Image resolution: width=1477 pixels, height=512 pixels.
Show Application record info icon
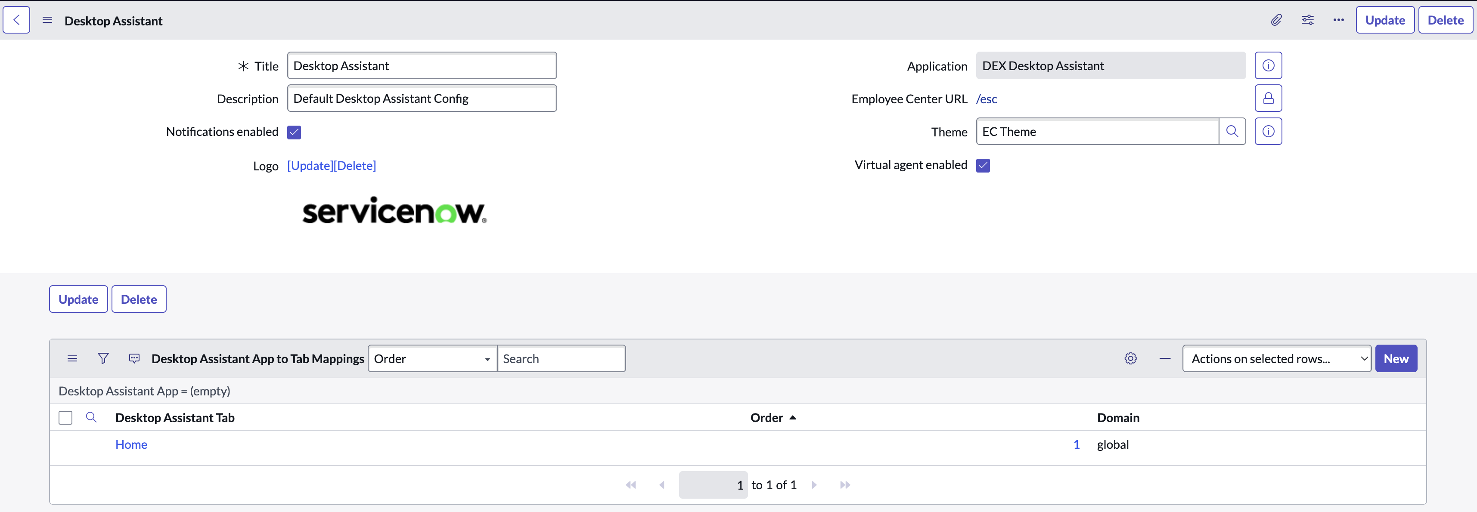(1268, 65)
